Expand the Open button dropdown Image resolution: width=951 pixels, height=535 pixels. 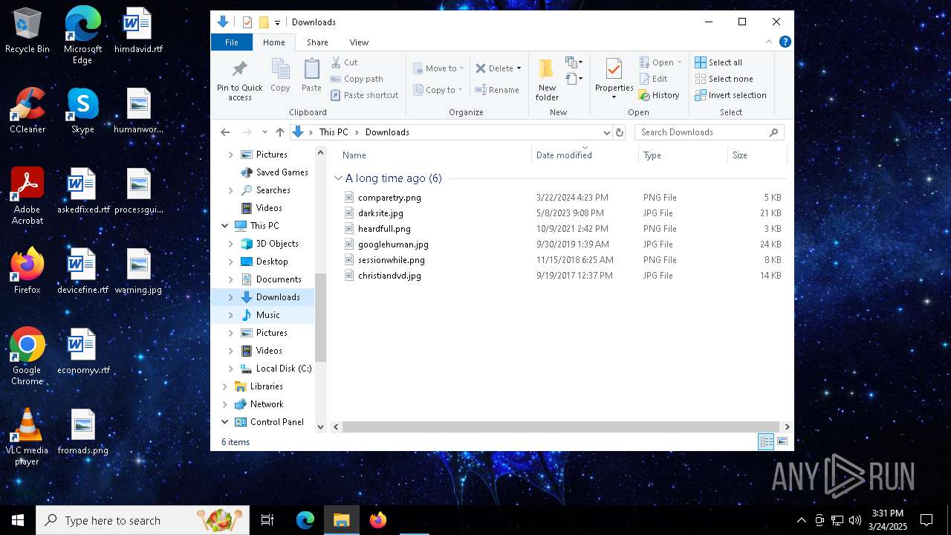(x=679, y=62)
